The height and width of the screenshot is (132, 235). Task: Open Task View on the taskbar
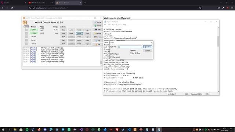pyautogui.click(x=9, y=129)
